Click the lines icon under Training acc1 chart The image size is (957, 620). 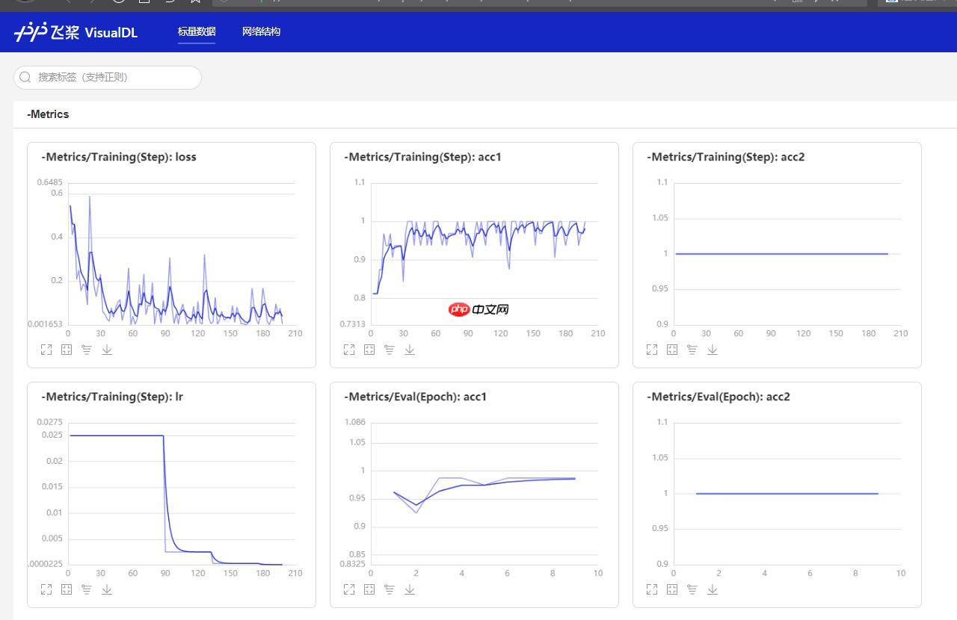tap(390, 350)
